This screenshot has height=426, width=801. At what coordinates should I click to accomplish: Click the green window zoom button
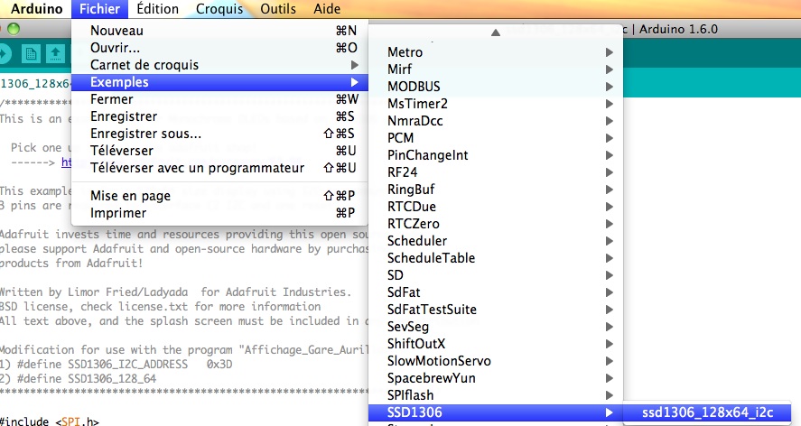[14, 29]
